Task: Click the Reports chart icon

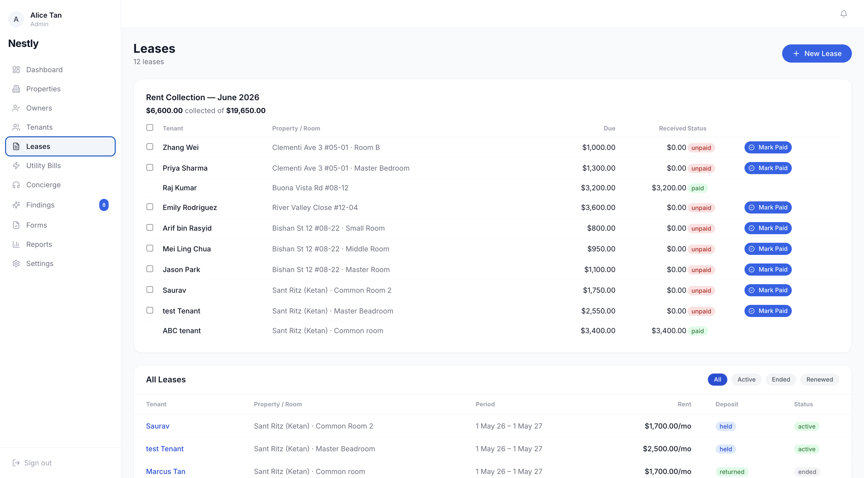Action: pos(16,244)
